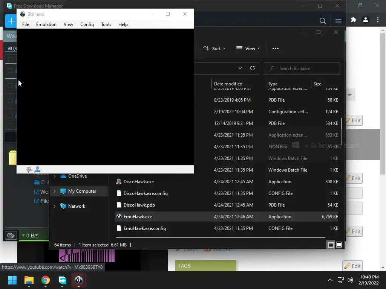Viewport: 386px width, 289px height.
Task: Open Chrome extensions puzzle icon
Action: click(x=354, y=20)
